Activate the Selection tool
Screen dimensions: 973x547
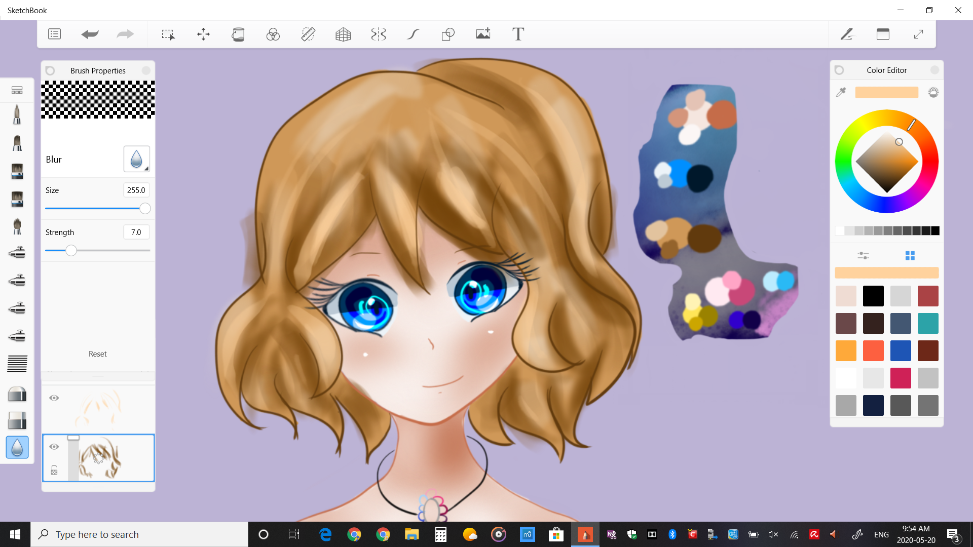[168, 34]
